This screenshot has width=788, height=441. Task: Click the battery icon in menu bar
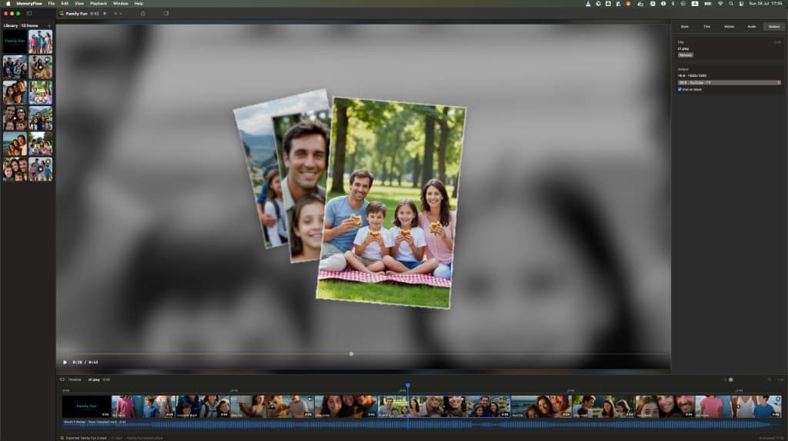pos(708,4)
